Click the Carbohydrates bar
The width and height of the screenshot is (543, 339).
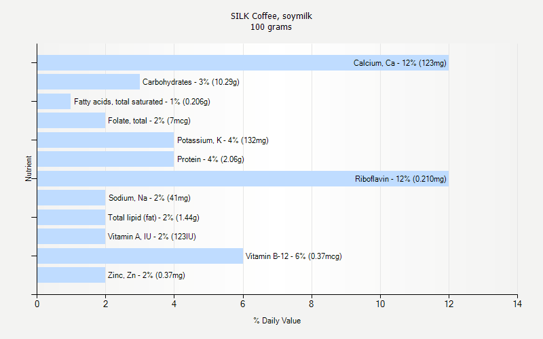click(88, 82)
